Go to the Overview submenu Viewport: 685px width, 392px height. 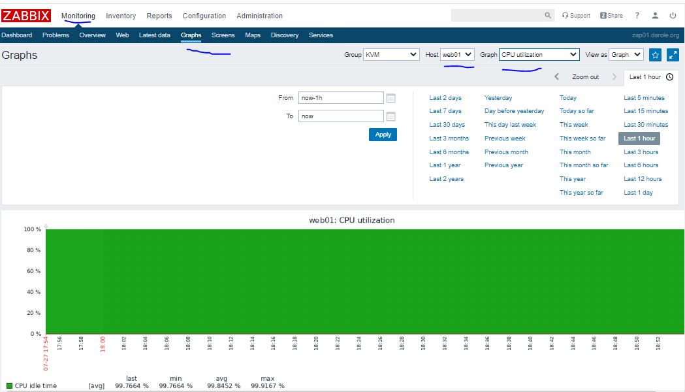point(92,35)
